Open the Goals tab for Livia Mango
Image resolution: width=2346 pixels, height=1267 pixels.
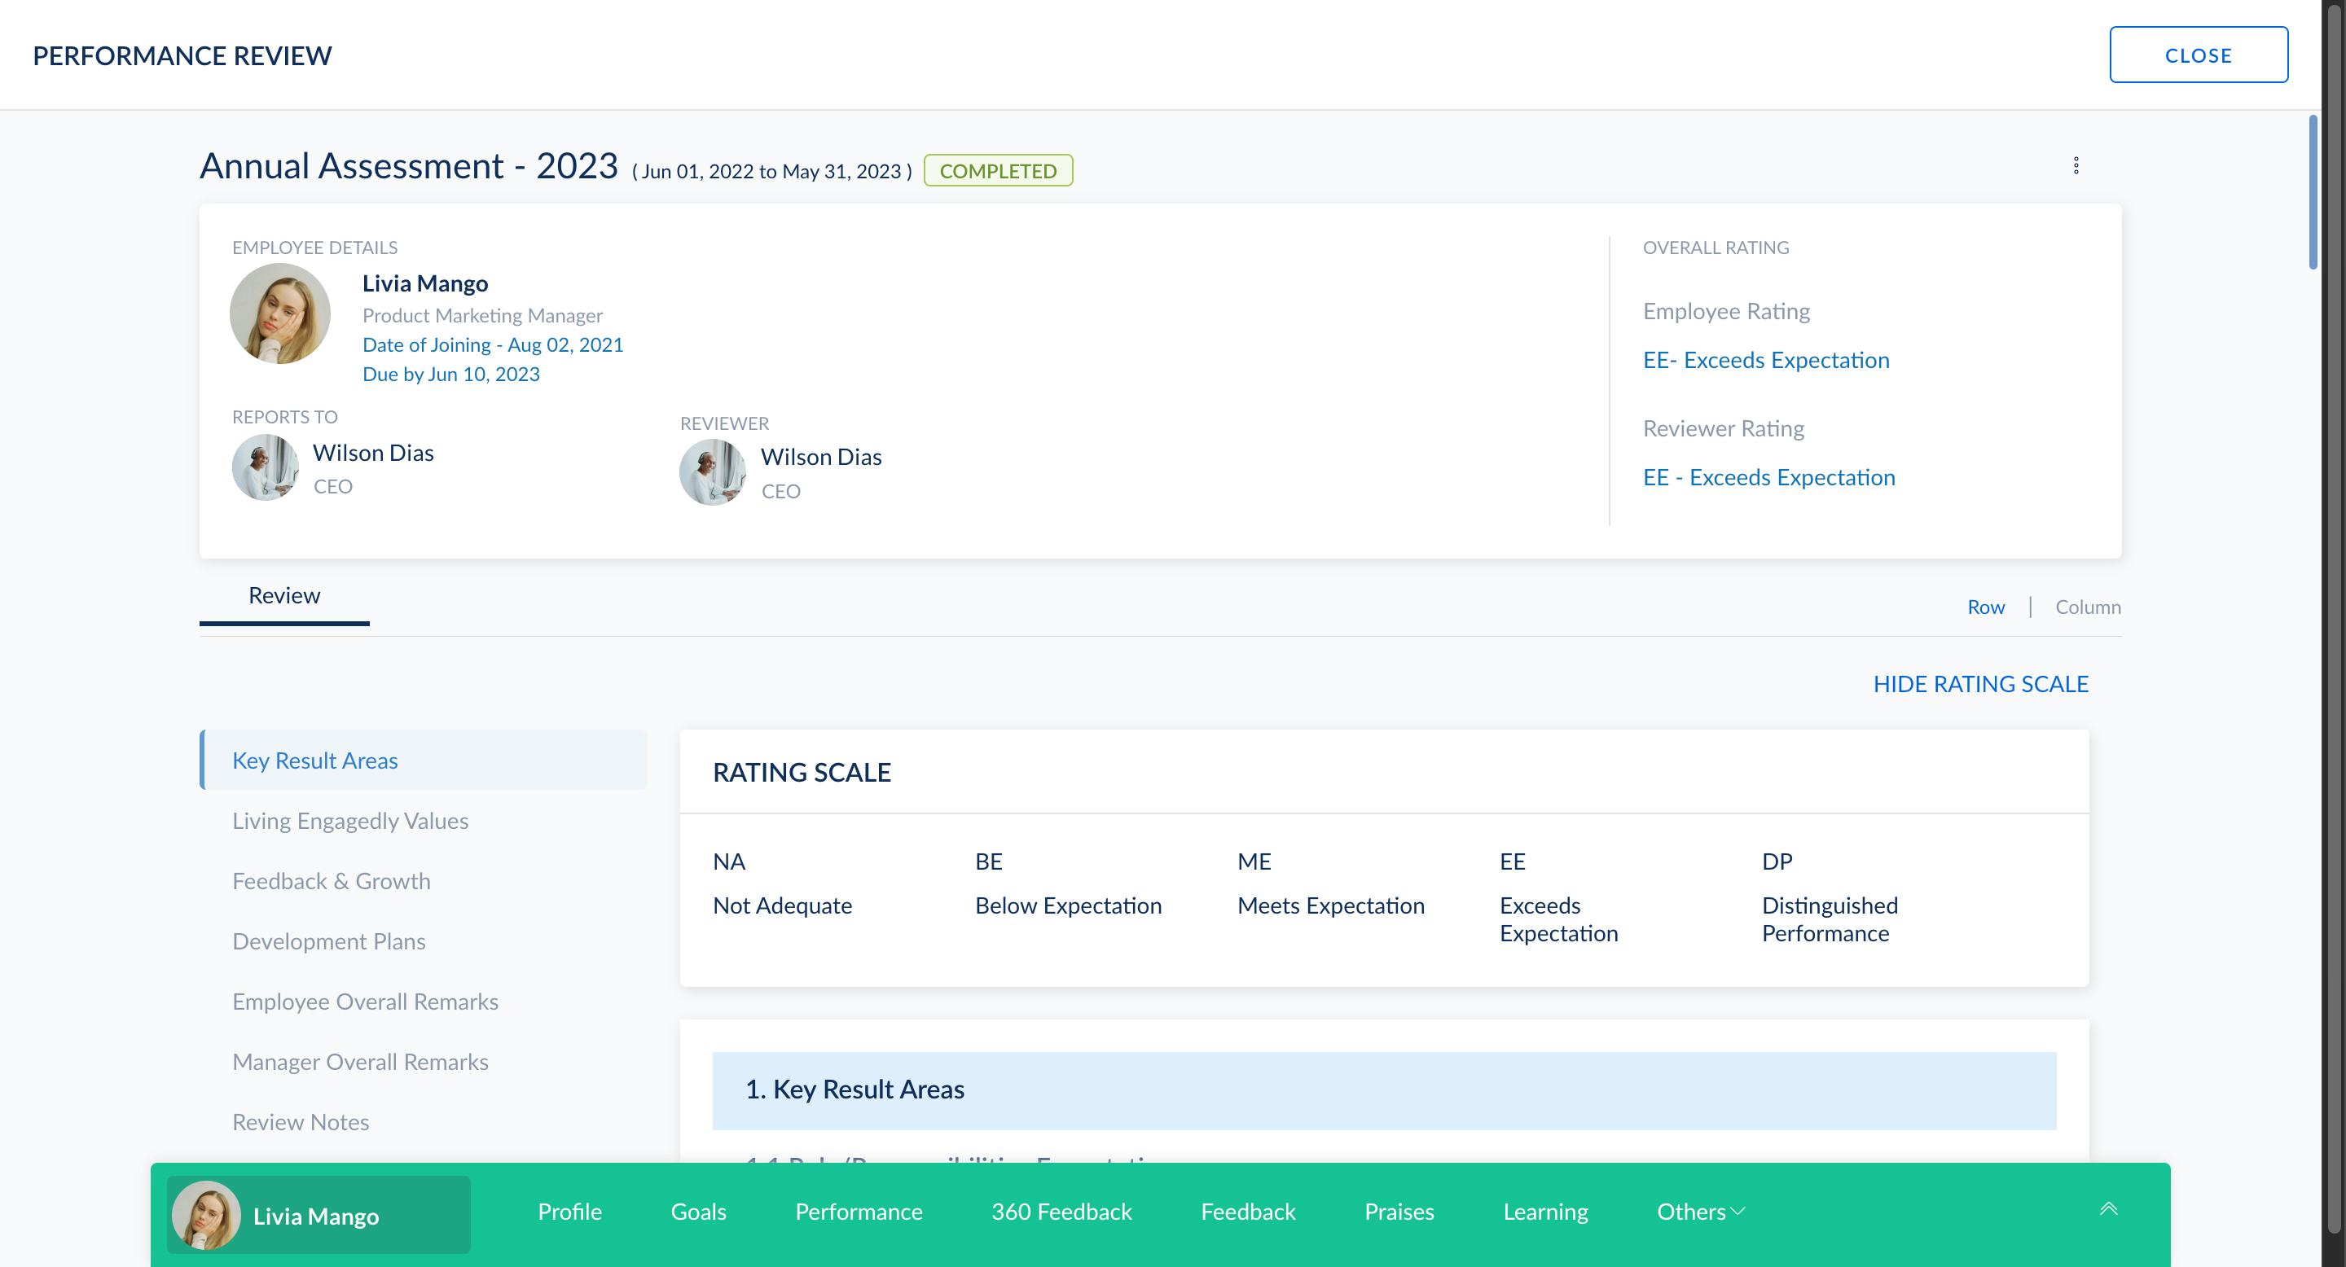pyautogui.click(x=698, y=1211)
